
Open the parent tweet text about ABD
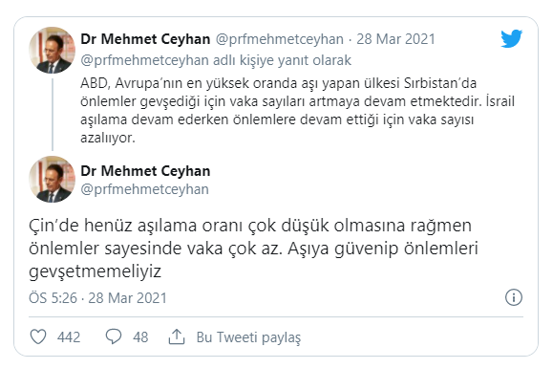(x=297, y=111)
